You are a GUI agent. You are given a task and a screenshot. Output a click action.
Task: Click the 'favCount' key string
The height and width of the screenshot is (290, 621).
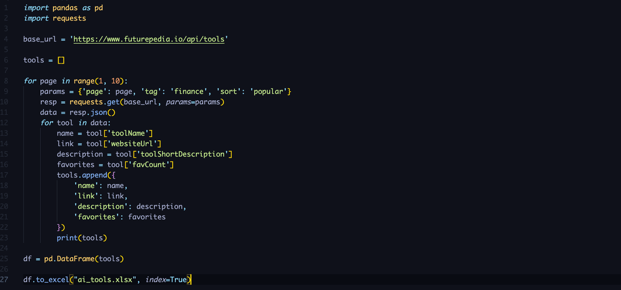[148, 165]
